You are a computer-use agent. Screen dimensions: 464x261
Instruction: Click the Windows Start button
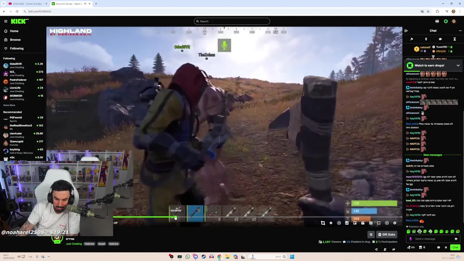pos(292,257)
